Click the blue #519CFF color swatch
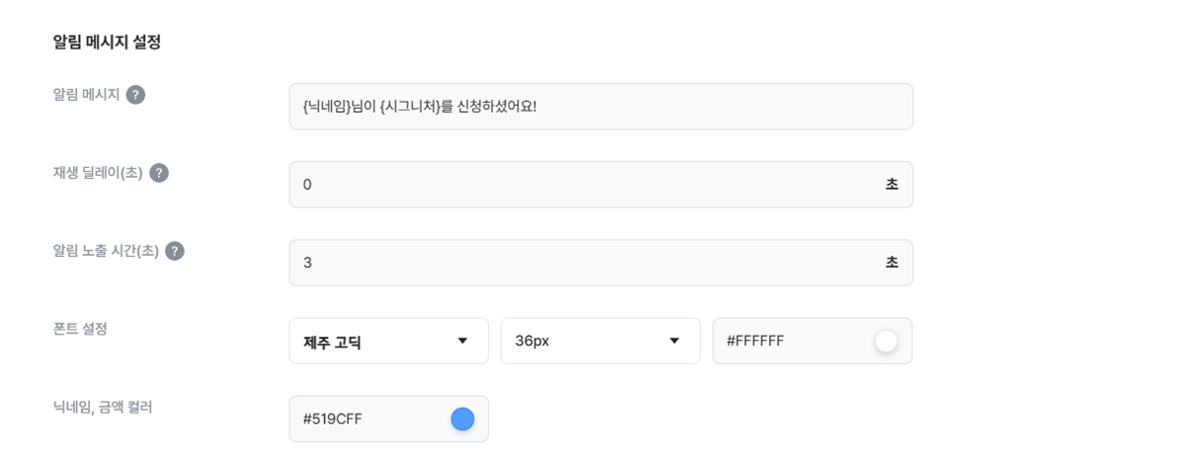Image resolution: width=1185 pixels, height=465 pixels. [462, 419]
